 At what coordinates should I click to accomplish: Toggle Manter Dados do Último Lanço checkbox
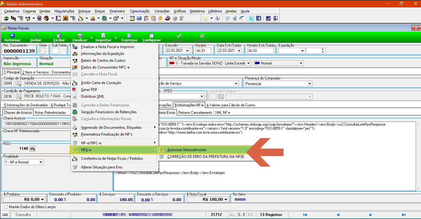click(6, 207)
